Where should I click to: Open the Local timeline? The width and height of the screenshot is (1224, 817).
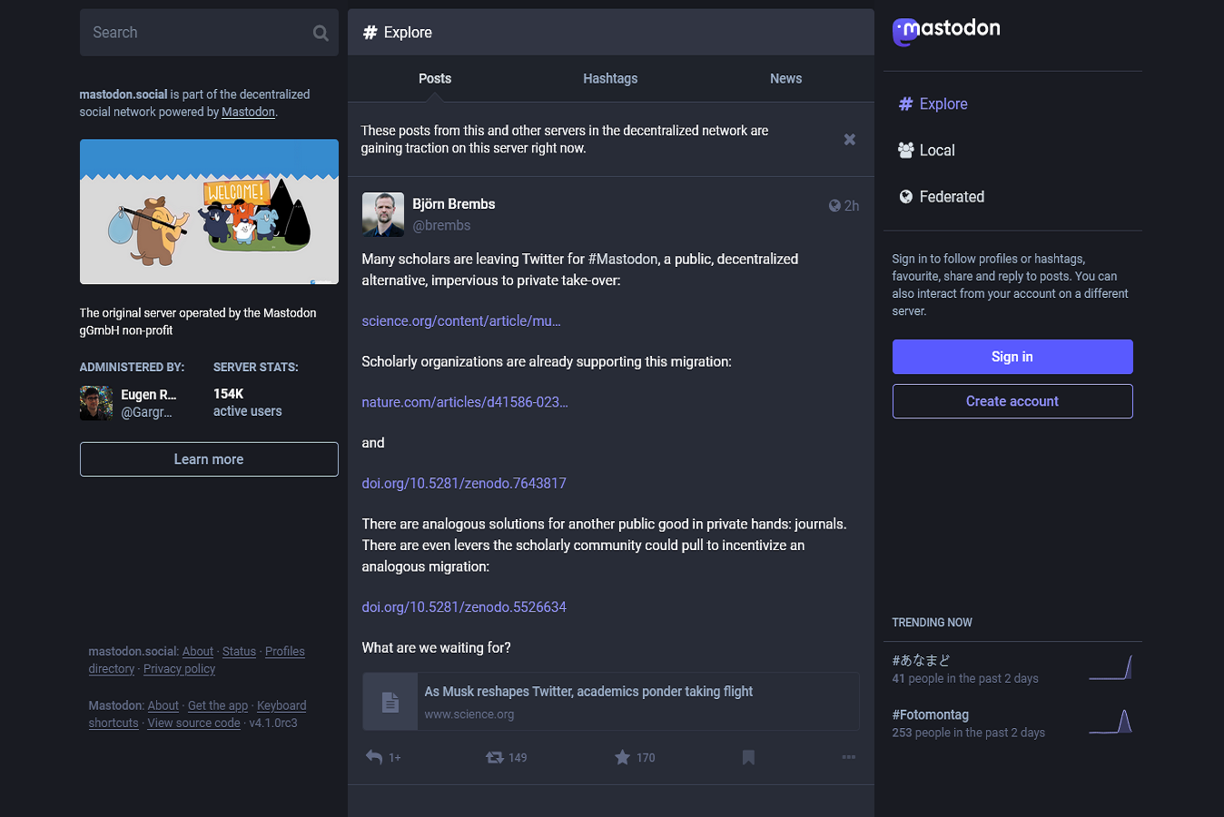[926, 151]
